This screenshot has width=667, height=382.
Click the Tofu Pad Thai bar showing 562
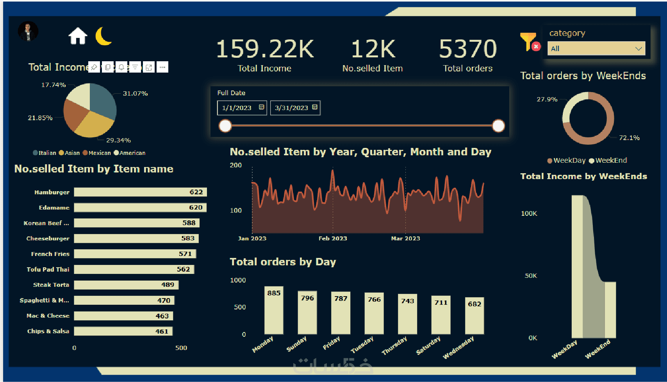[x=134, y=269]
